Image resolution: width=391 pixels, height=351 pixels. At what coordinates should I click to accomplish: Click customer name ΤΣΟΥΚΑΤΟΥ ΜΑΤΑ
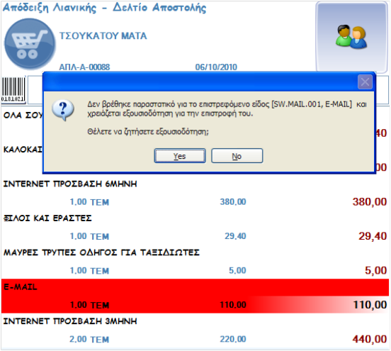point(103,36)
